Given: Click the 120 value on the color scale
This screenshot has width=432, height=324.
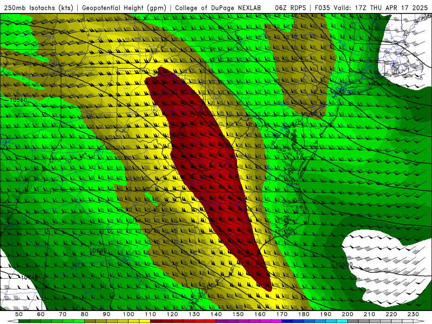Looking at the screenshot, I should click(172, 314).
